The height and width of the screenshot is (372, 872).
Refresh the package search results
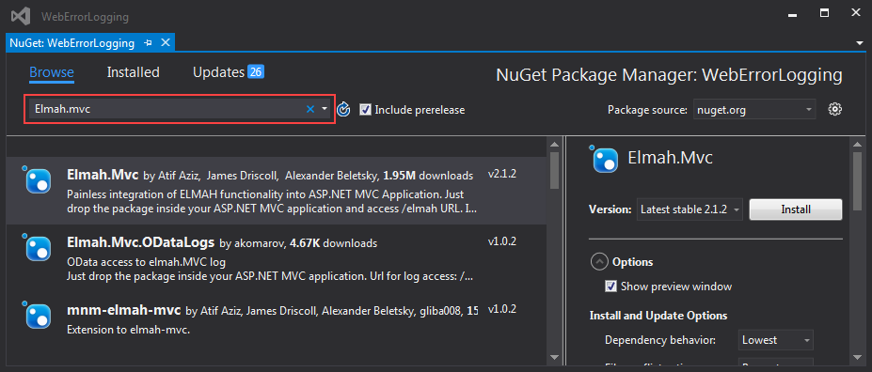click(343, 109)
